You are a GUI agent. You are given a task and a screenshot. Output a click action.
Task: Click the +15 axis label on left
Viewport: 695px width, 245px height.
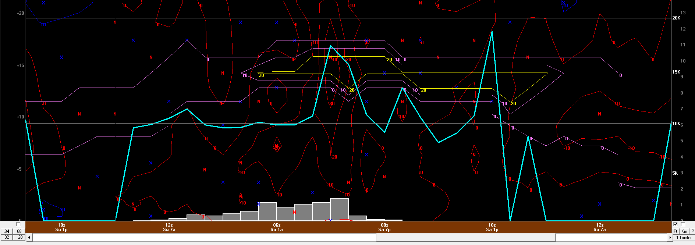click(20, 65)
